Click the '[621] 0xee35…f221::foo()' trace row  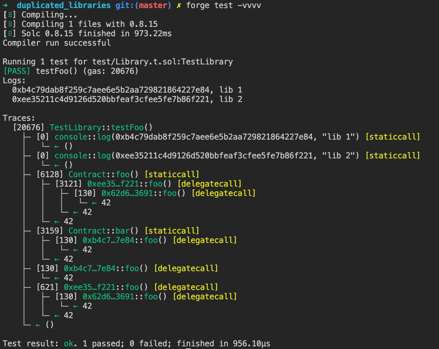[x=127, y=287]
